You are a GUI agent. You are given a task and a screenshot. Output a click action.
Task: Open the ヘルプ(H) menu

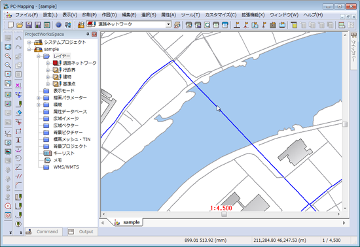click(313, 15)
